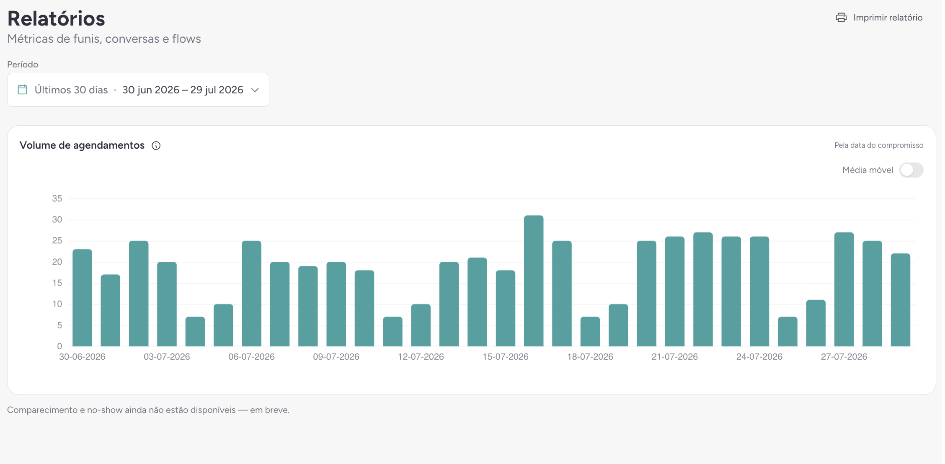Open the info icon beside Volume de agendamentos
This screenshot has height=464, width=945.
(156, 145)
